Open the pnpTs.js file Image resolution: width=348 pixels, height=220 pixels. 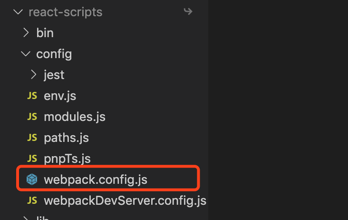67,159
